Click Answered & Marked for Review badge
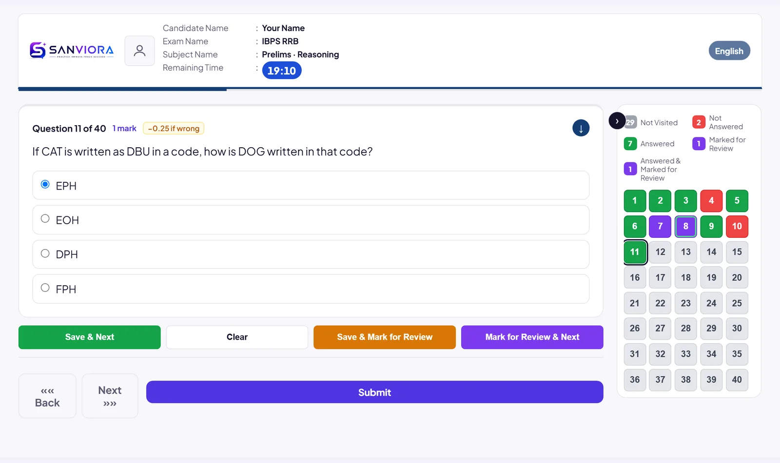780x463 pixels. coord(630,169)
